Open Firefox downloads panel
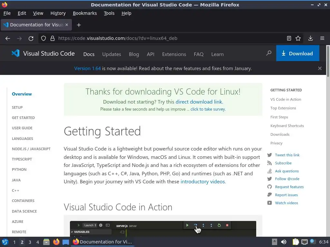 tap(310, 38)
